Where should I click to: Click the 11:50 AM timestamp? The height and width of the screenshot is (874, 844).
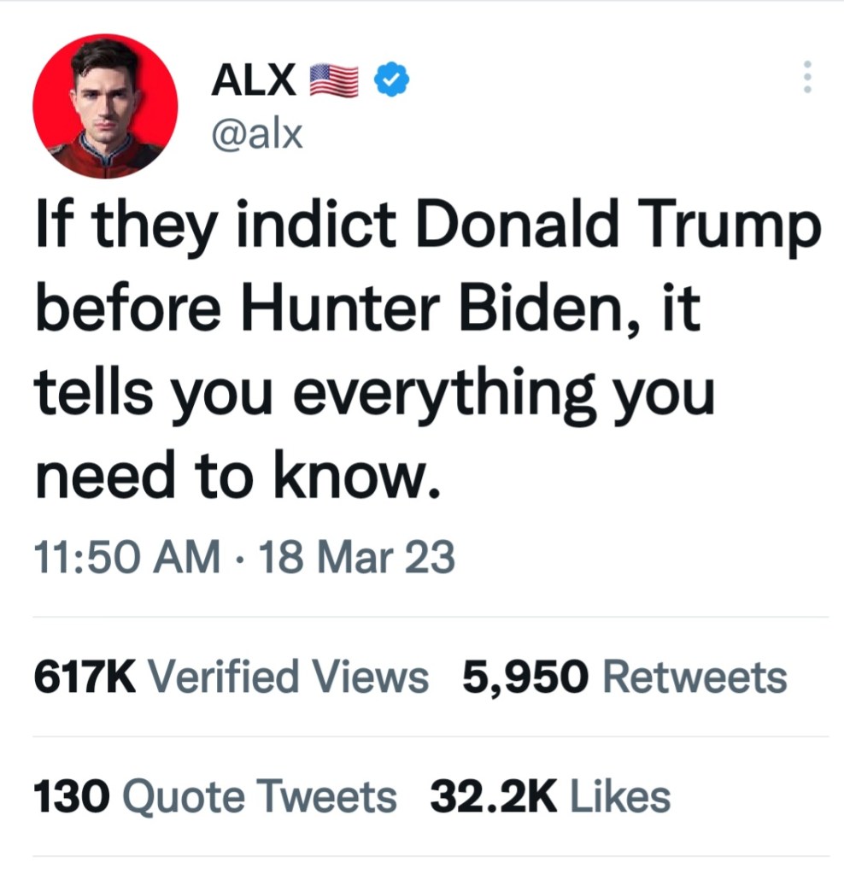126,557
